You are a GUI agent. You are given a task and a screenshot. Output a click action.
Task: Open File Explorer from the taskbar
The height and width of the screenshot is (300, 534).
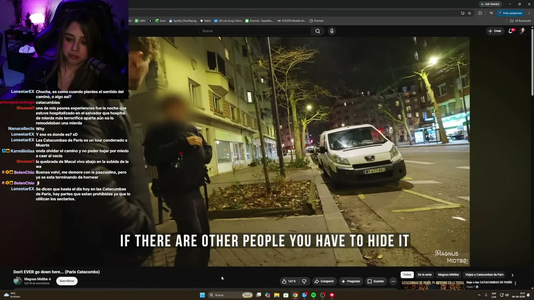pos(277,295)
